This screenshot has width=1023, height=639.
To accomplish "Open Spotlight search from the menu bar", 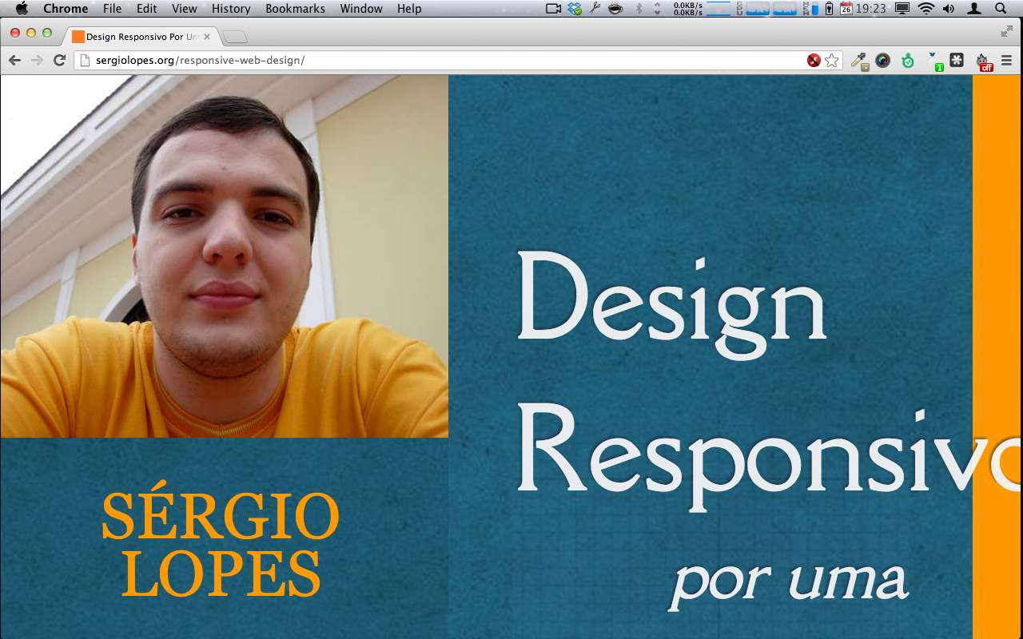I will (1001, 9).
